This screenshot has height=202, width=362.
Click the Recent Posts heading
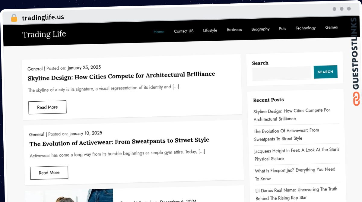click(x=268, y=100)
